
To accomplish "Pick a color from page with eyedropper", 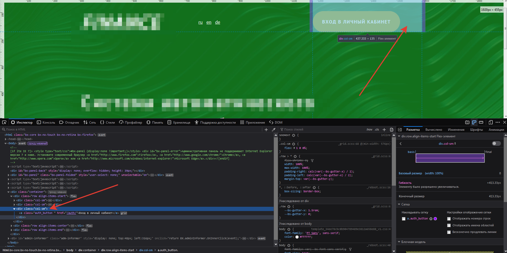I will [274, 129].
